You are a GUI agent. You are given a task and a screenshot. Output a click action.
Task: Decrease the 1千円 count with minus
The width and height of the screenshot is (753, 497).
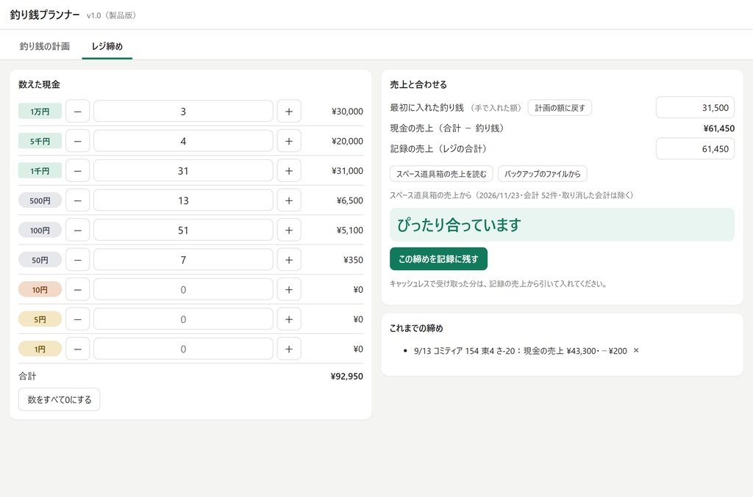[x=78, y=170]
